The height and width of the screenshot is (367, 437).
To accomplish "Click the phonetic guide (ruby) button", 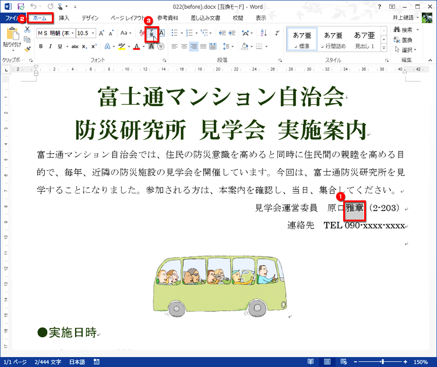I will coord(151,34).
